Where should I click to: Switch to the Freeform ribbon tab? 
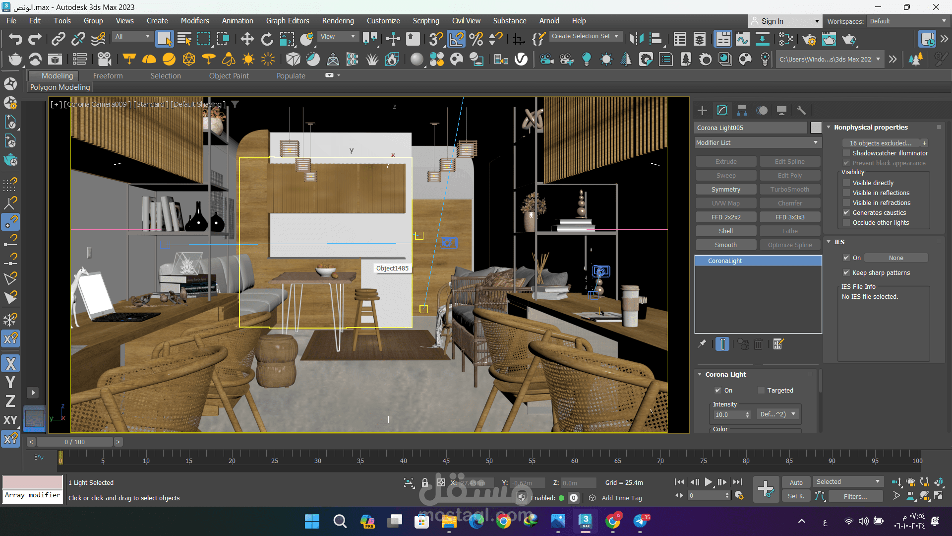[108, 75]
